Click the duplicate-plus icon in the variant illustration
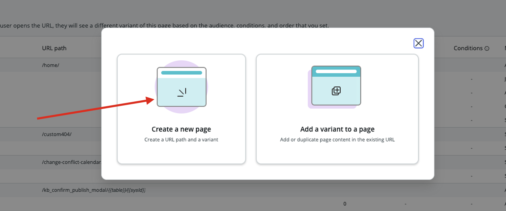Screen dimensions: 506x211 point(336,91)
